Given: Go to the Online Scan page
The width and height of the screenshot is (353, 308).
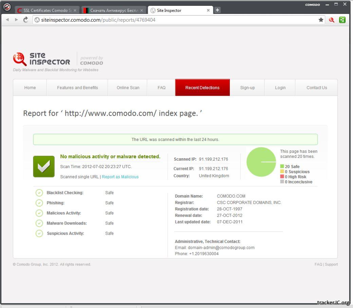Looking at the screenshot, I should pos(128,88).
